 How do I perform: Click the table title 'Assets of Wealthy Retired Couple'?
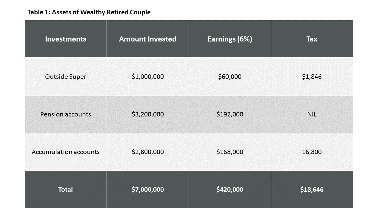coord(89,12)
